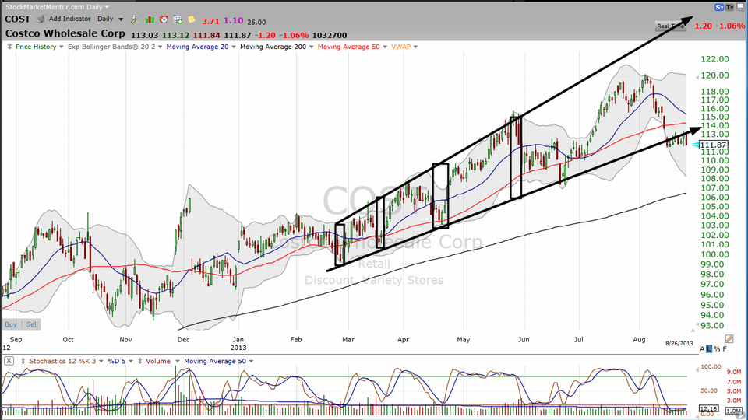
Task: Click the 113.12 high price value
Action: tap(175, 35)
